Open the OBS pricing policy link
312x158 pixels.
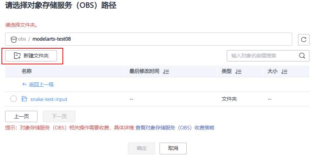[175, 128]
